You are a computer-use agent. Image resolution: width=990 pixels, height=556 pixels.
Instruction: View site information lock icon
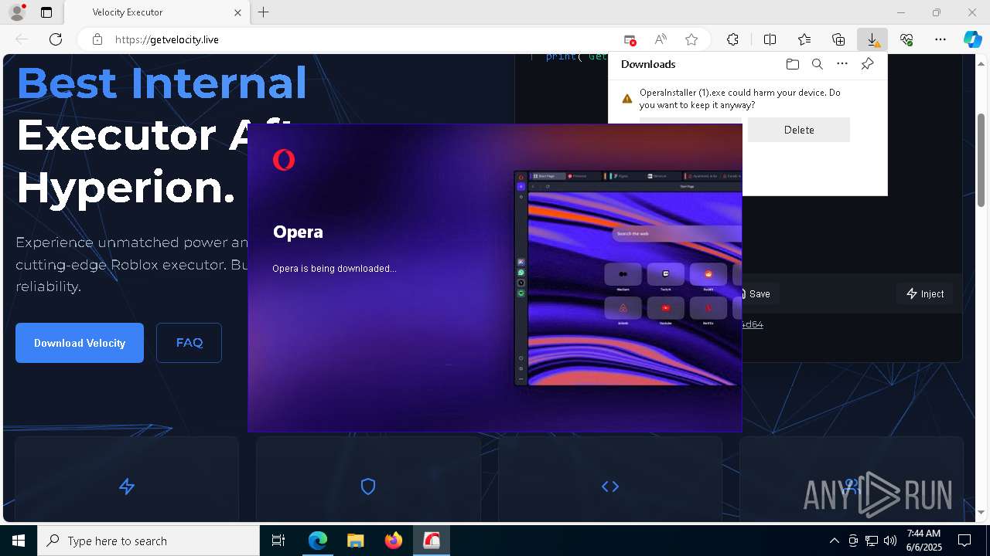point(97,39)
